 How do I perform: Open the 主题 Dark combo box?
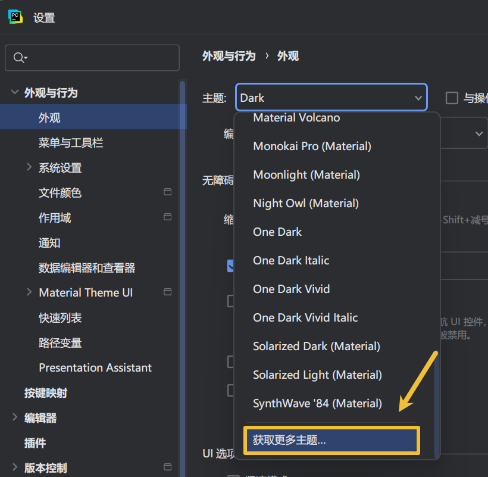coord(331,98)
